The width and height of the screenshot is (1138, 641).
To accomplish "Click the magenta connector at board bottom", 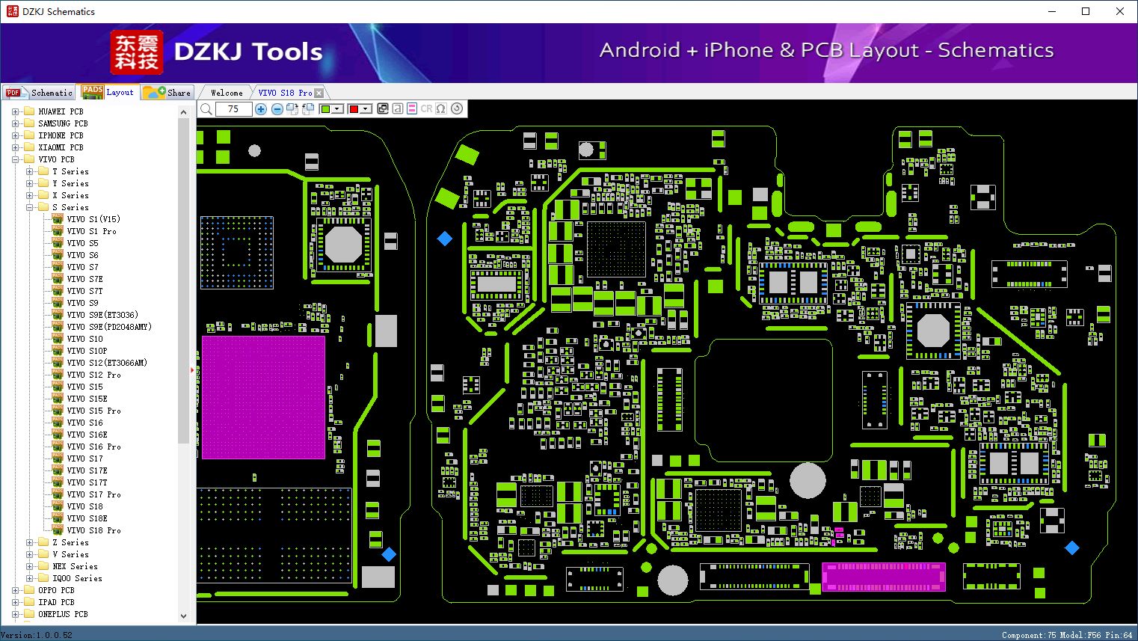I will 884,577.
